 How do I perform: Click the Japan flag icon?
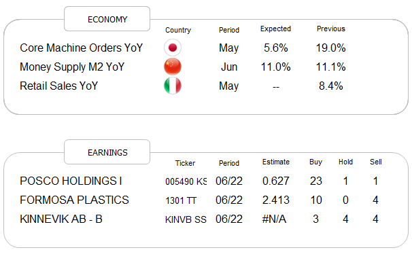(x=173, y=48)
